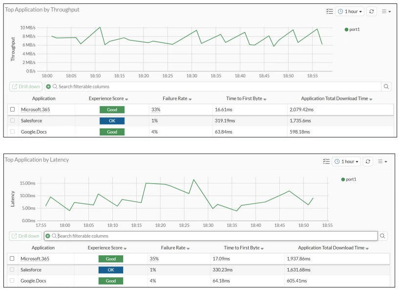Viewport: 400px width, 291px height.
Task: Click refresh icon in Throughput widget
Action: [372, 11]
